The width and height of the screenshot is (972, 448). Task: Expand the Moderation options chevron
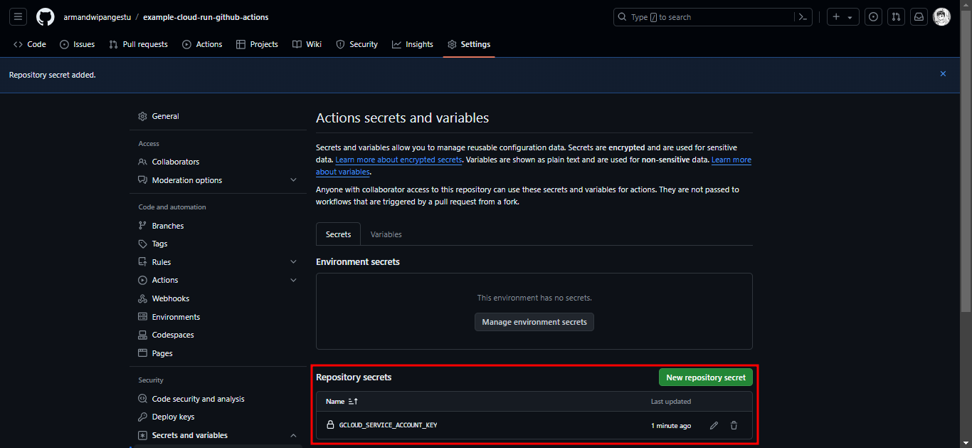pos(293,179)
